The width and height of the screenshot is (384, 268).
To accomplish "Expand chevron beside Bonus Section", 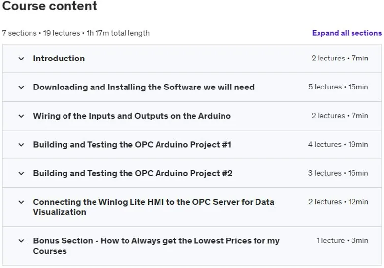I will click(21, 241).
